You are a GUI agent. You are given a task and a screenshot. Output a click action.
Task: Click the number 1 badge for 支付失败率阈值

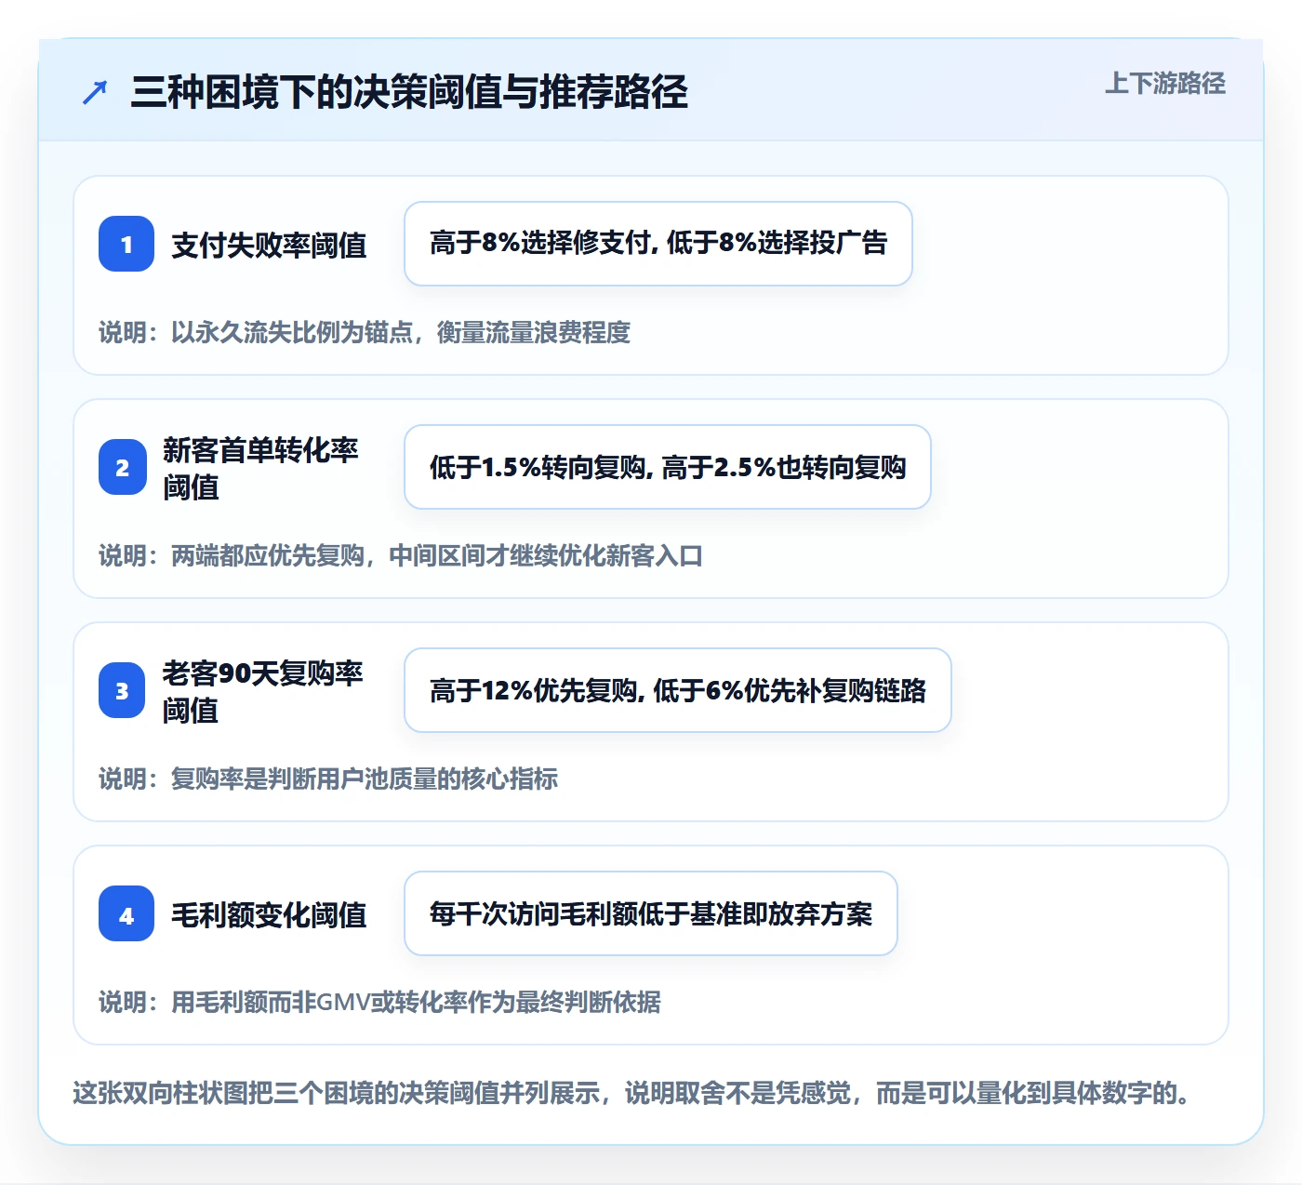tap(126, 244)
